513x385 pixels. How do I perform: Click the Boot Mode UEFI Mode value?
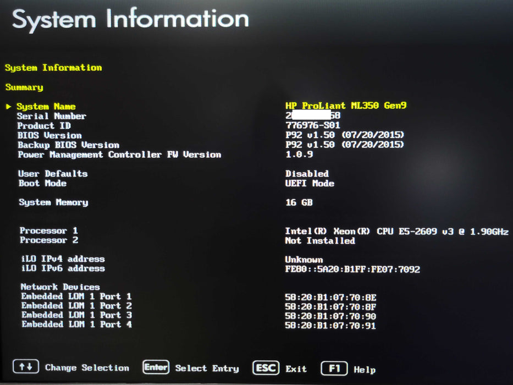(x=310, y=183)
